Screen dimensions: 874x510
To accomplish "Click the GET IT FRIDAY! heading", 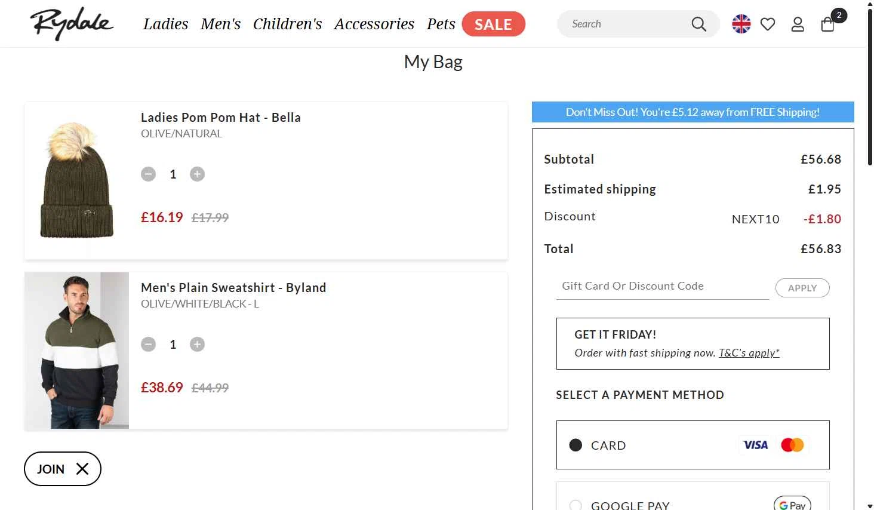I will tap(616, 335).
